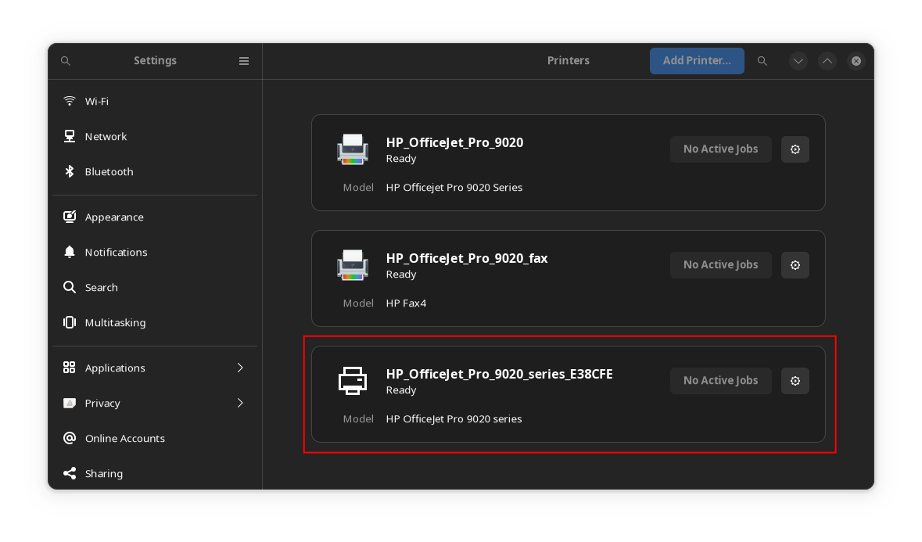
Task: Expand the Applications chevron
Action: (240, 368)
